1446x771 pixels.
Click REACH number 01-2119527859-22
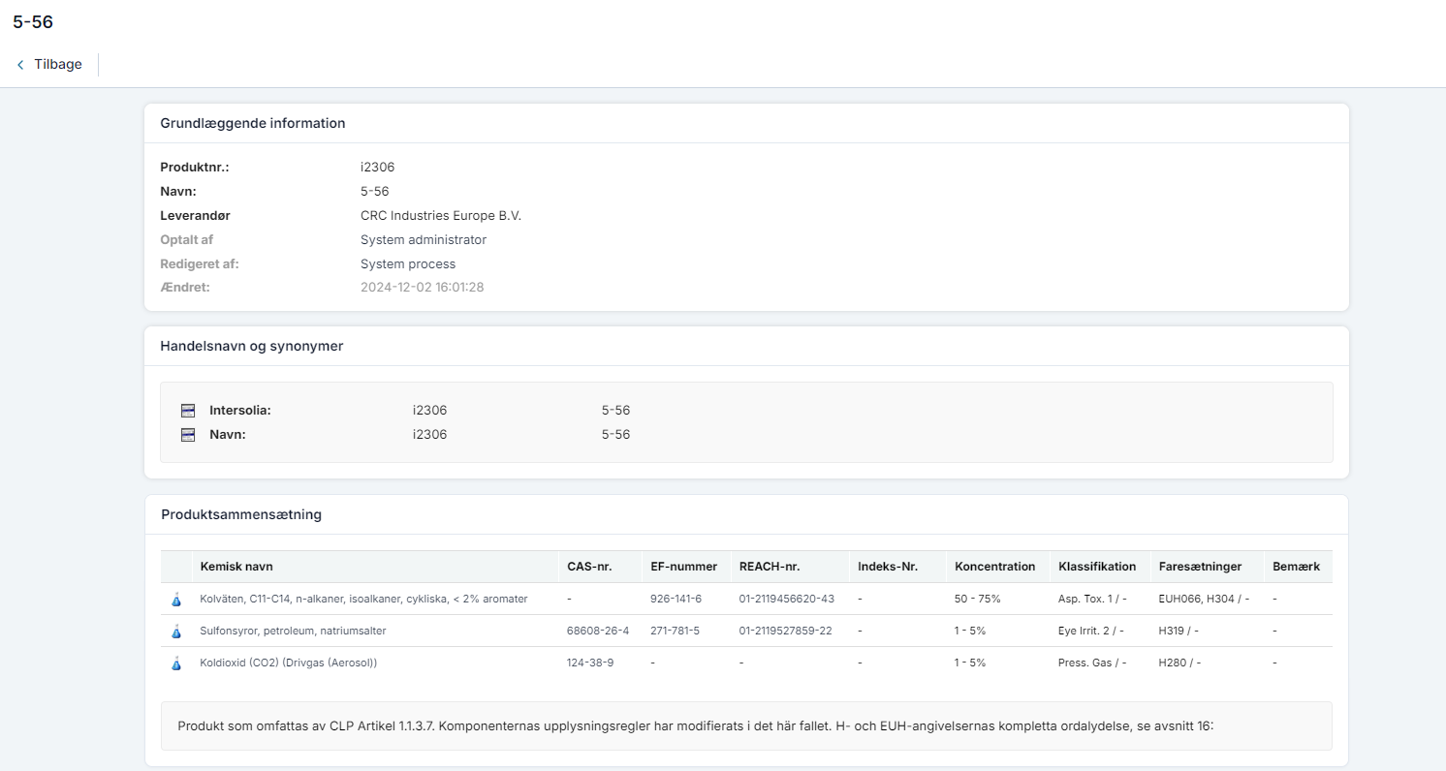click(785, 632)
